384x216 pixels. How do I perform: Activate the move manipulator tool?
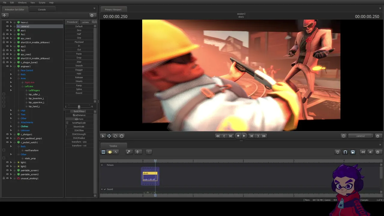coord(109,136)
